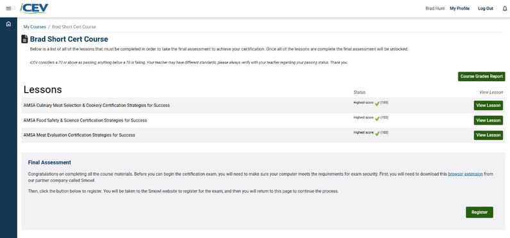Click checkmark for Food Safety & Science lesson
510x238 pixels.
point(377,119)
